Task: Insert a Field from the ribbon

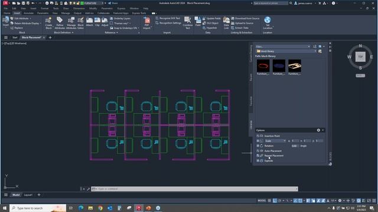Action: [198, 22]
